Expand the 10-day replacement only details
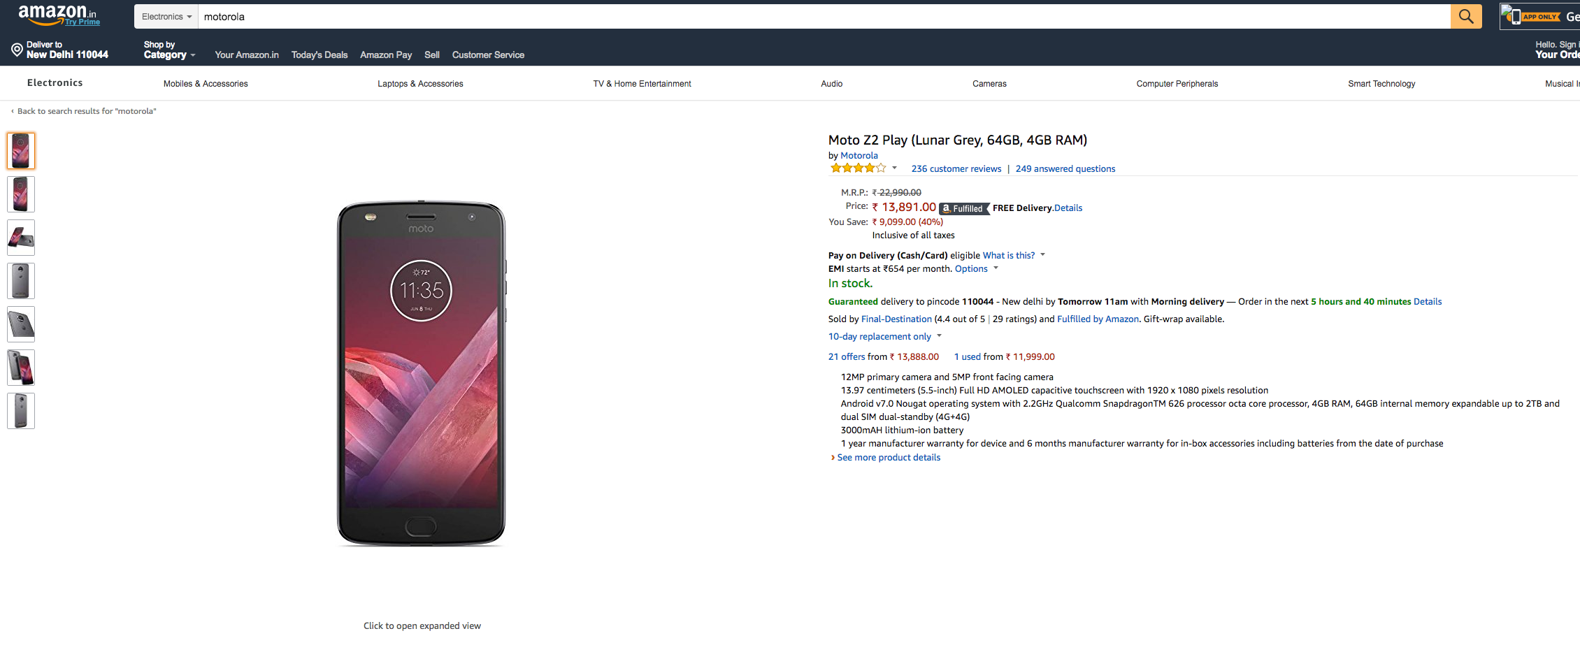 tap(884, 337)
